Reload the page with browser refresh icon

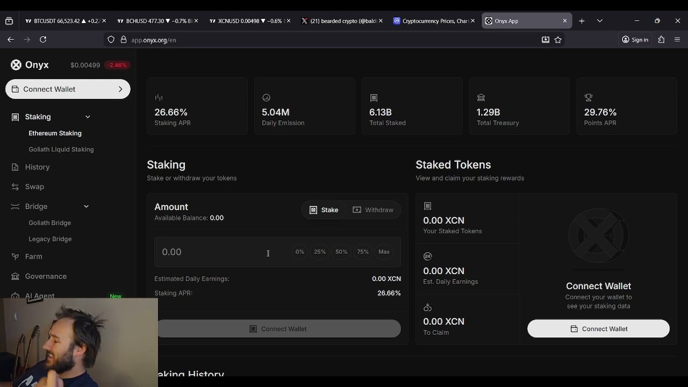point(43,39)
